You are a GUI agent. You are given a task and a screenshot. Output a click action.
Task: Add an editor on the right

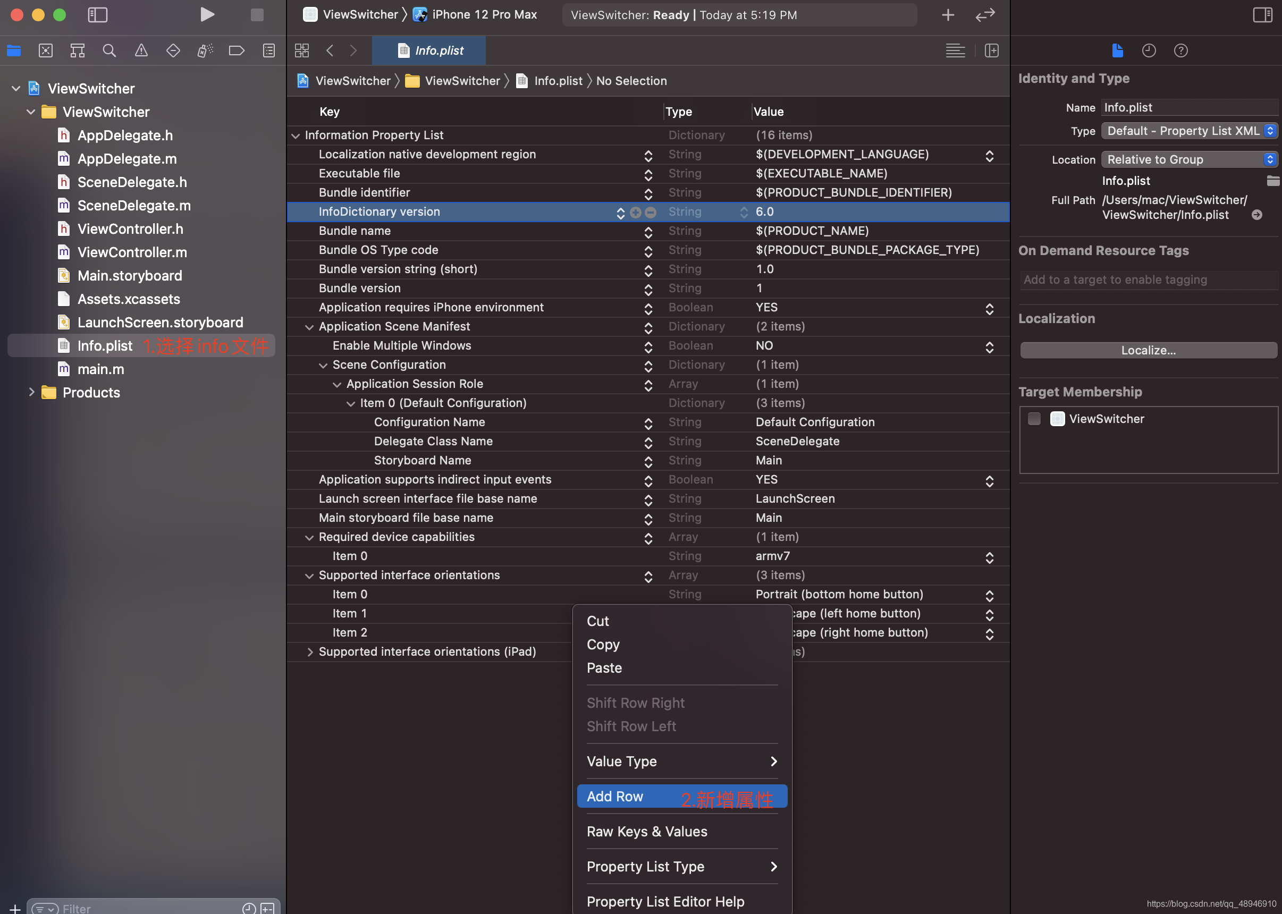tap(992, 50)
